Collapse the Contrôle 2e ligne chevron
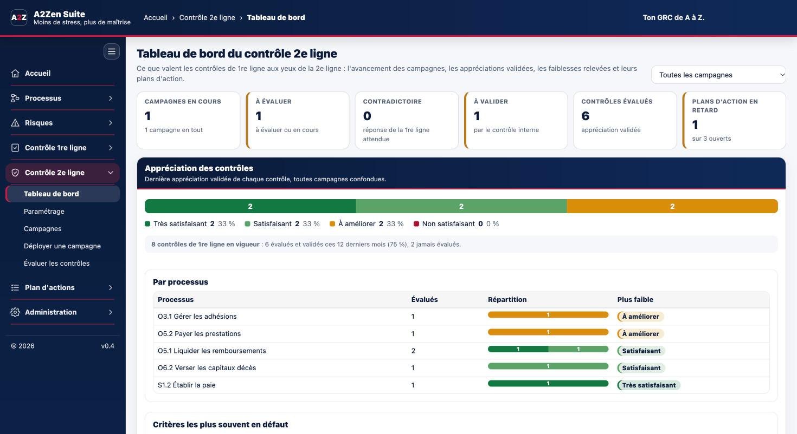The width and height of the screenshot is (797, 434). pyautogui.click(x=110, y=173)
